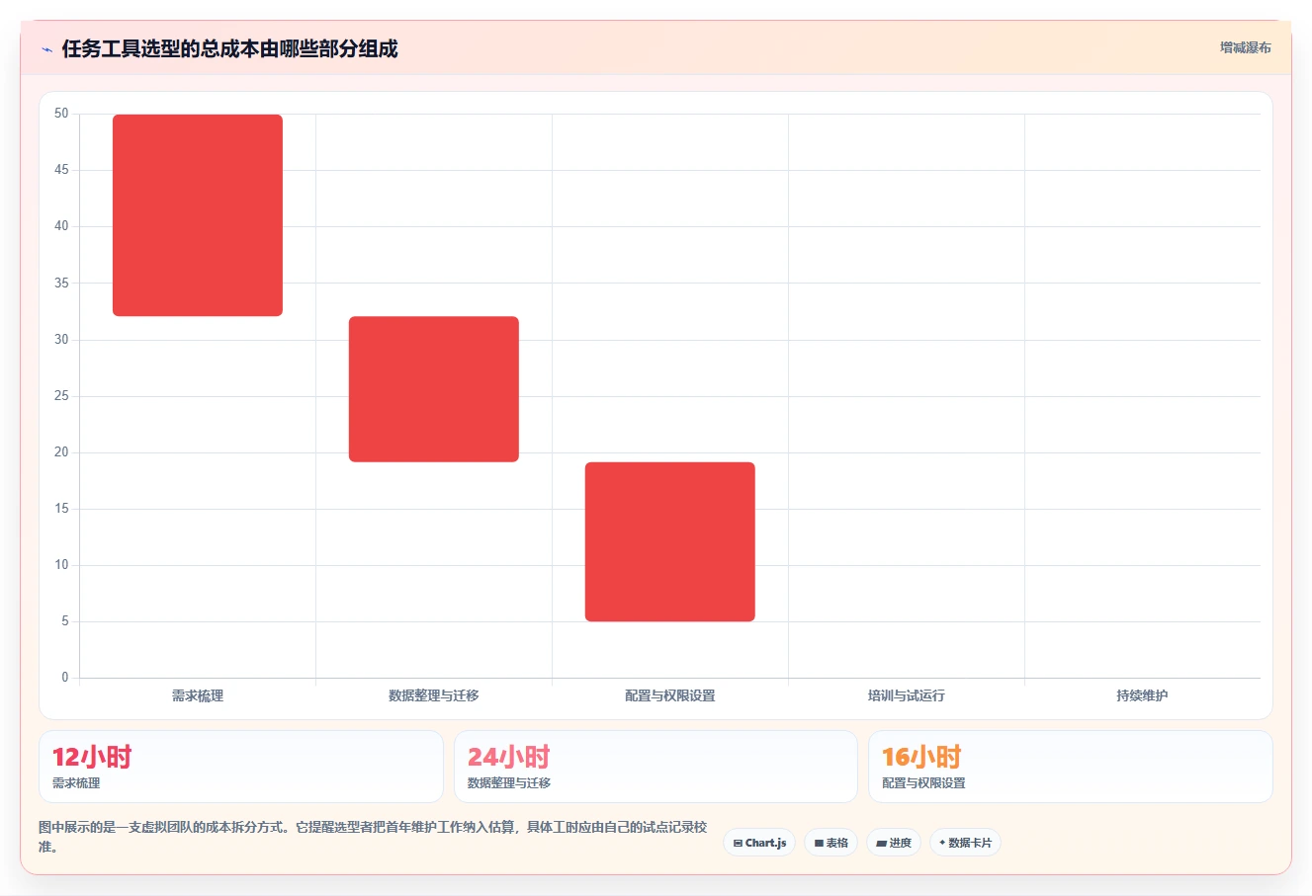Click the red 数据整理与迁移 waterfall bar
Screen dimensions: 1312x896
coord(434,389)
